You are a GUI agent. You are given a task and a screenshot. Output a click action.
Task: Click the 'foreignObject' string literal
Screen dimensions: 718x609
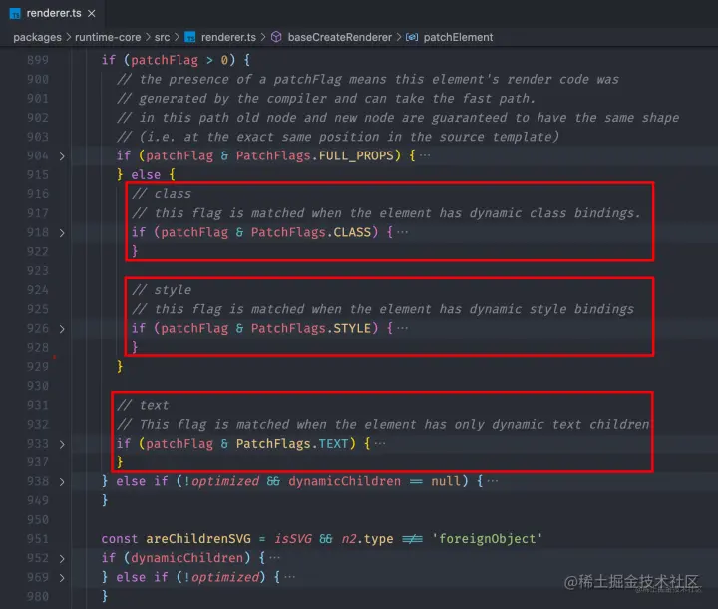point(488,539)
